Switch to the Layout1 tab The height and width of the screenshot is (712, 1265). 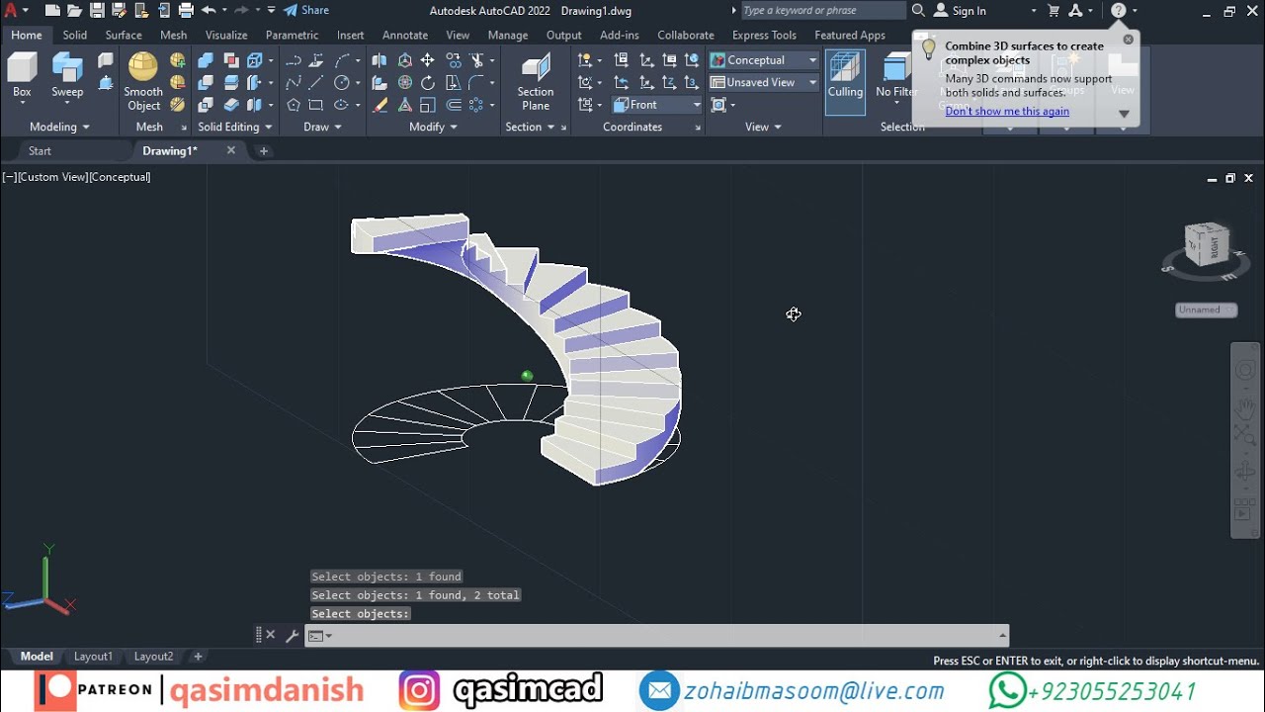click(94, 657)
